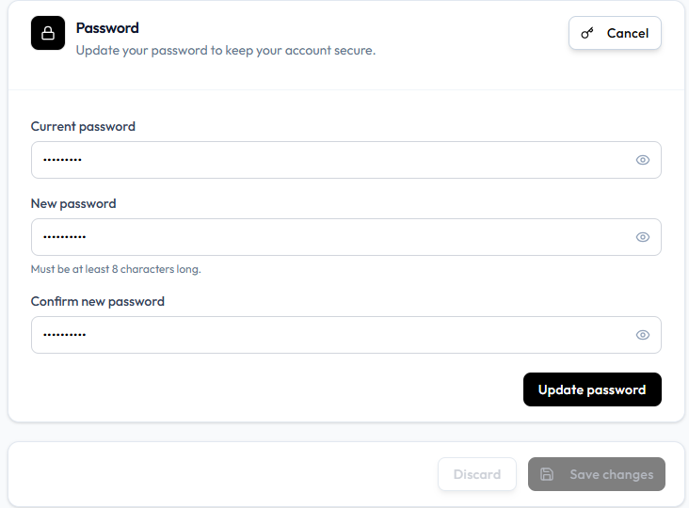Cancel the password change
This screenshot has width=689, height=508.
[x=615, y=33]
